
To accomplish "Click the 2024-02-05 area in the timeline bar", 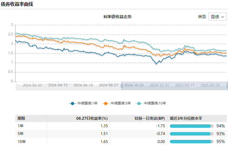I will tap(32, 85).
